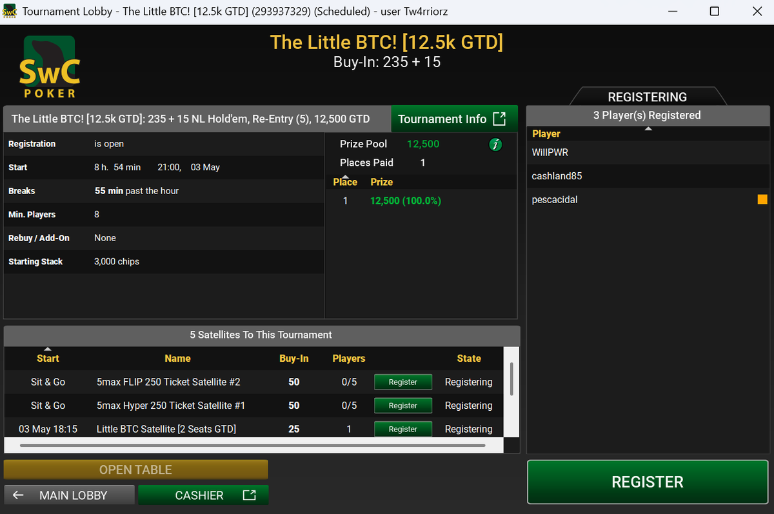Click the Start time '21:00, 03 May'
Image resolution: width=774 pixels, height=514 pixels.
(188, 168)
